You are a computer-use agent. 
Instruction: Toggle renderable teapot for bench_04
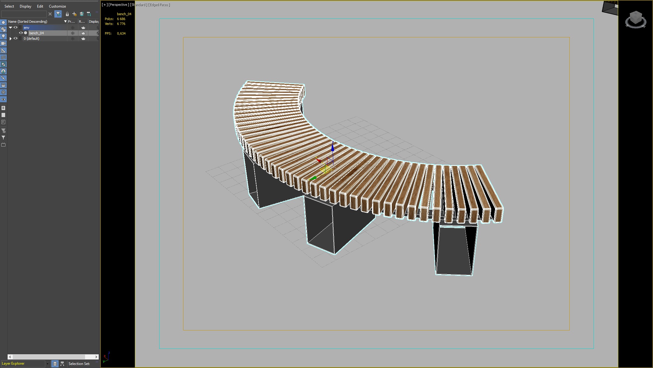[83, 33]
